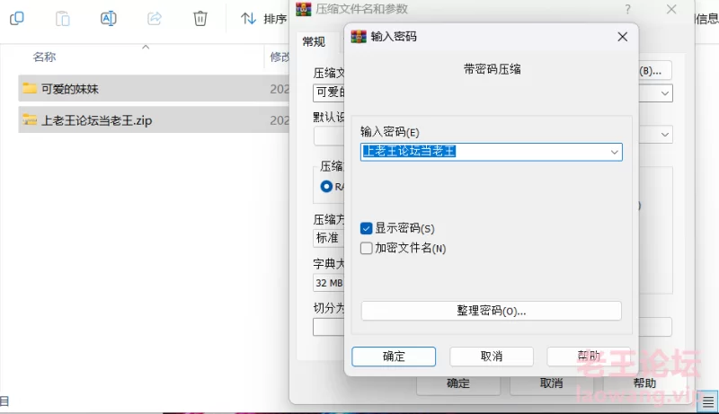
Task: Click the delete trash icon in Explorer
Action: point(200,18)
